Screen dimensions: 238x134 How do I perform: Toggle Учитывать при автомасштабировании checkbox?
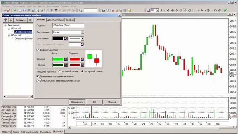coord(38,81)
